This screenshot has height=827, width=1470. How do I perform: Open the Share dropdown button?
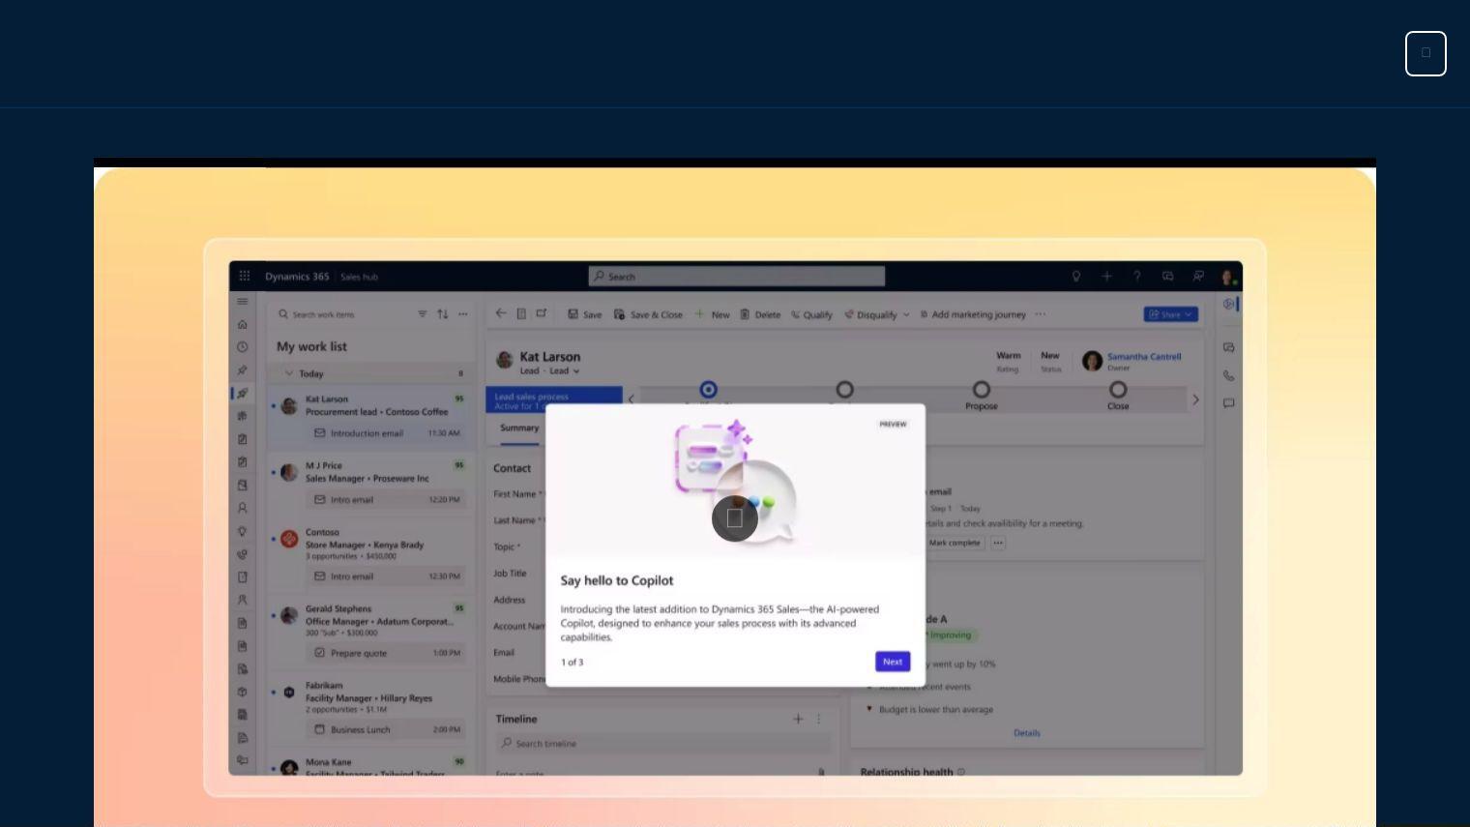click(1171, 314)
